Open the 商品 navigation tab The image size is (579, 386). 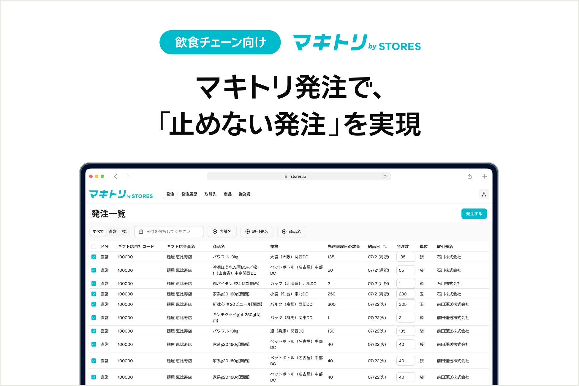[x=227, y=194]
